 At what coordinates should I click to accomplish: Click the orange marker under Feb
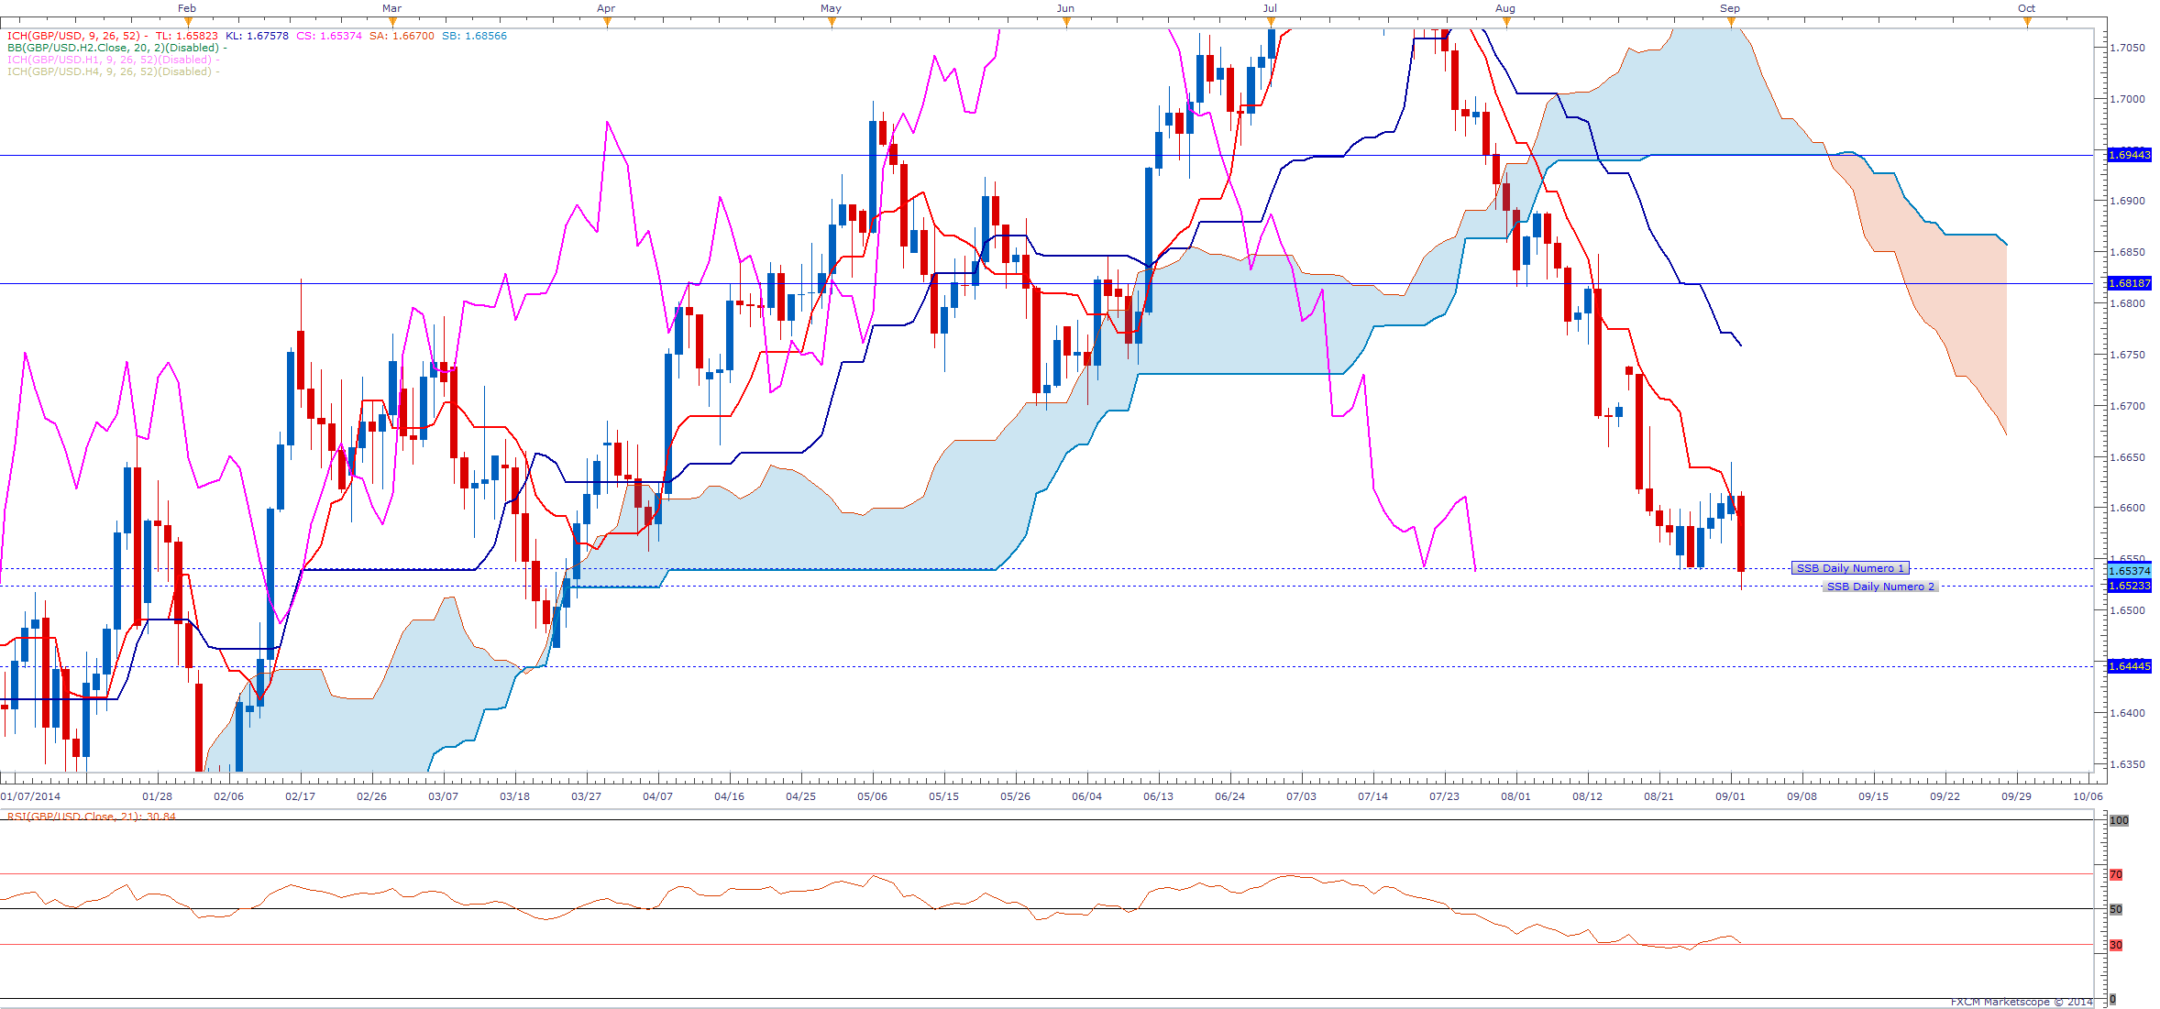(188, 22)
